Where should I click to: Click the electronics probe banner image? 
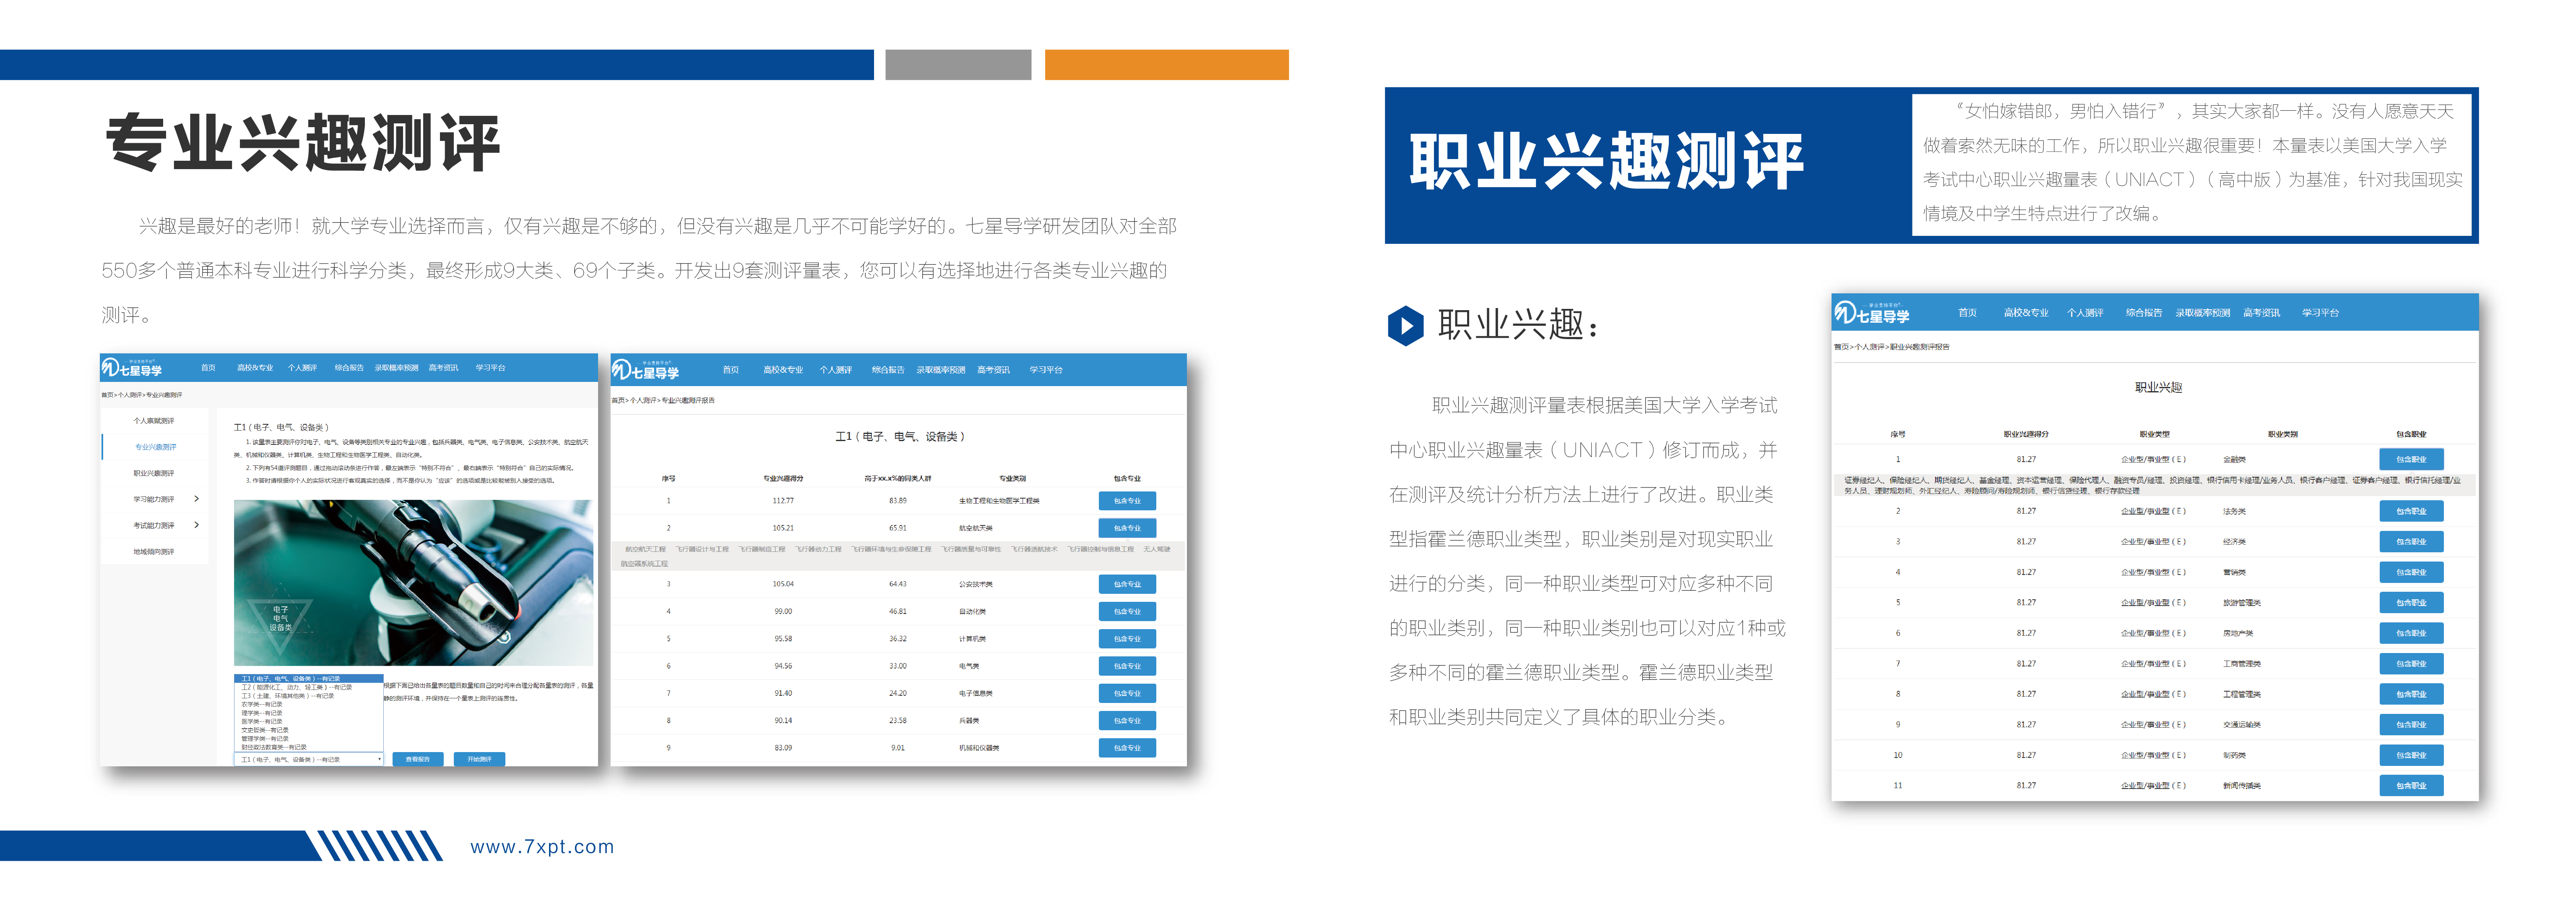coord(413,583)
